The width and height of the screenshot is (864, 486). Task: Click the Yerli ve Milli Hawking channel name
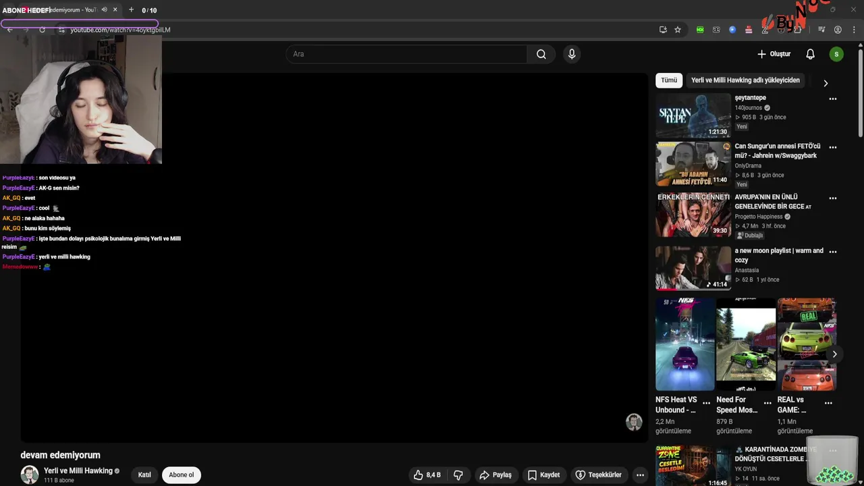point(78,470)
